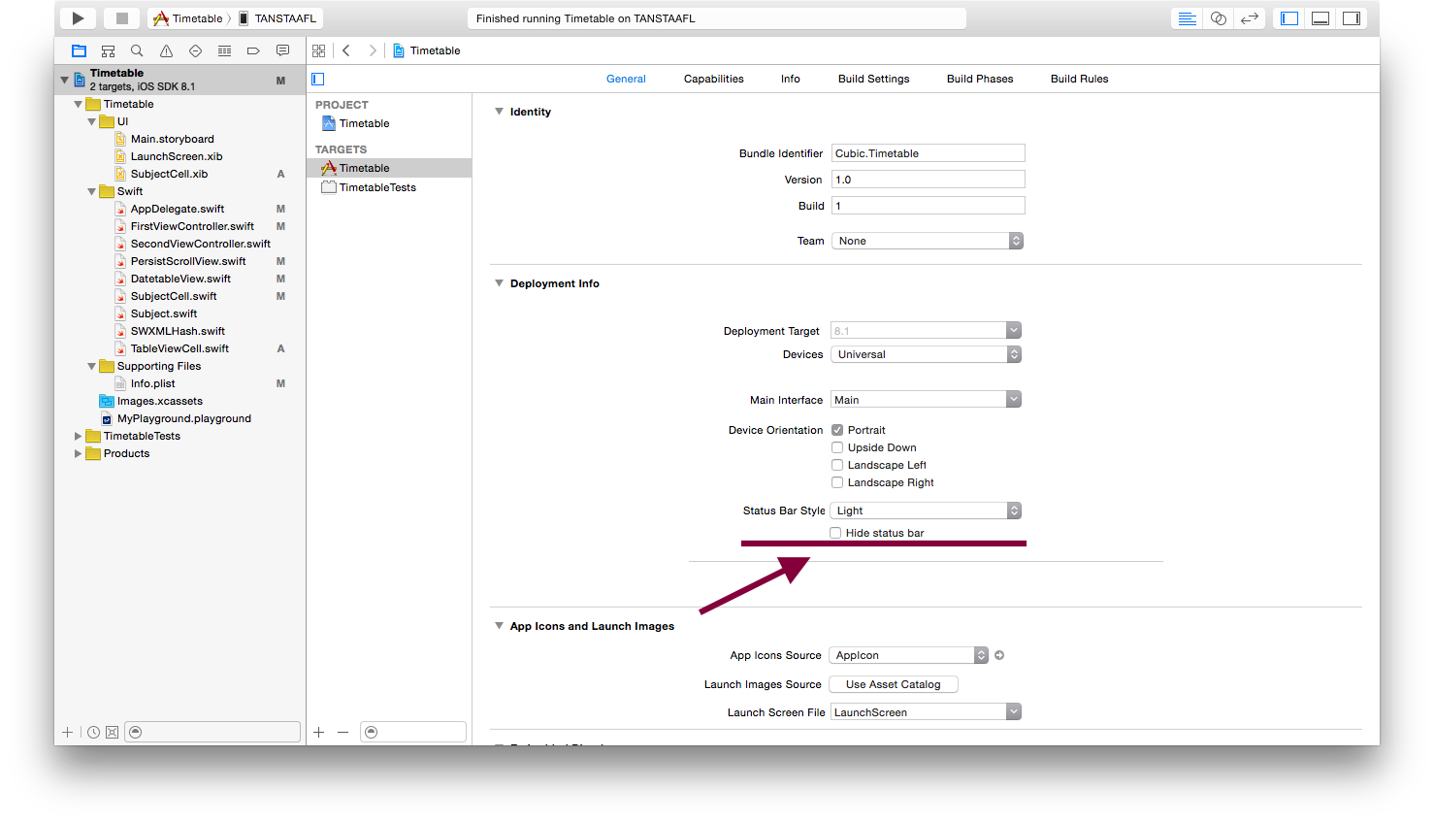Open the Main Interface combo box
Viewport: 1434px width, 823px height.
(926, 400)
